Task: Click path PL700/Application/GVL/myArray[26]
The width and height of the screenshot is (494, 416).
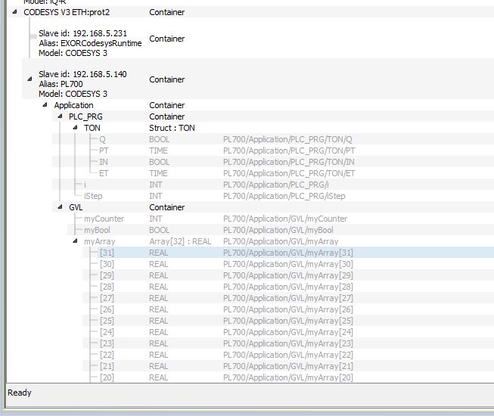Action: [288, 309]
